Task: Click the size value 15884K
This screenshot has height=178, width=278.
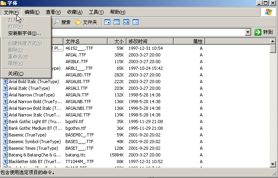Action: coord(117,155)
